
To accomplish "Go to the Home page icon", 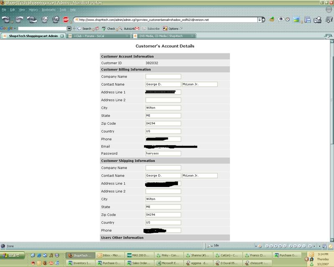I will (x=56, y=19).
